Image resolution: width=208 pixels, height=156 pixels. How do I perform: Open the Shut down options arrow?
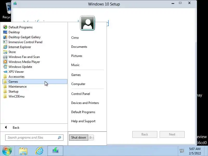point(91,138)
